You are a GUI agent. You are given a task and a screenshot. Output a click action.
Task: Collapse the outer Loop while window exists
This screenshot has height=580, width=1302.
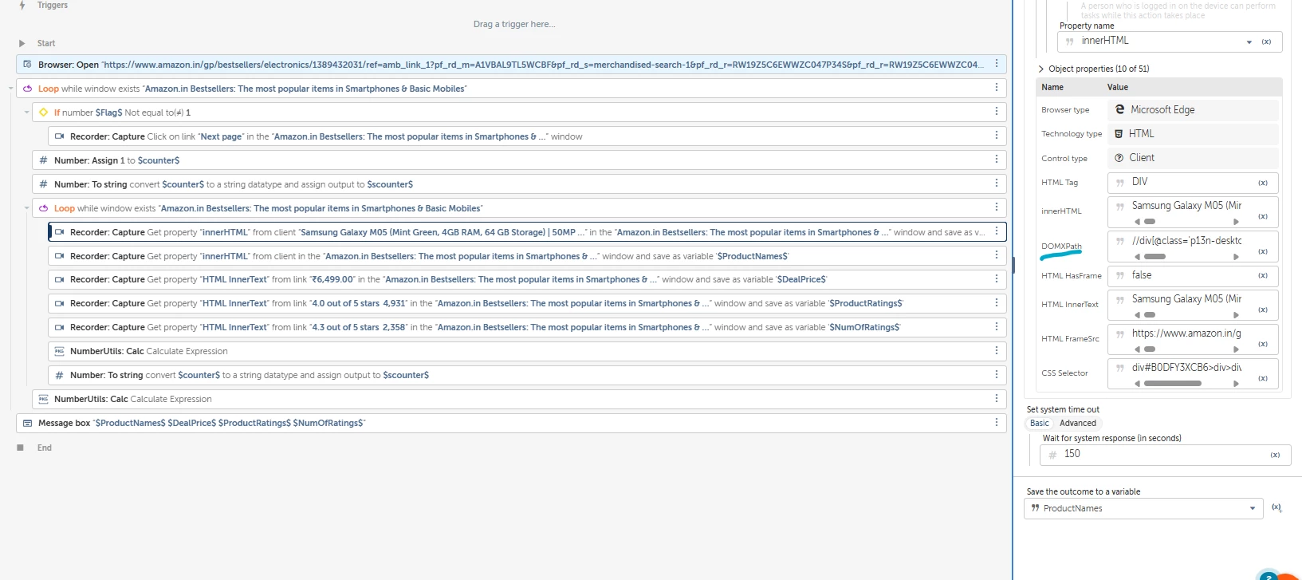[x=10, y=89]
